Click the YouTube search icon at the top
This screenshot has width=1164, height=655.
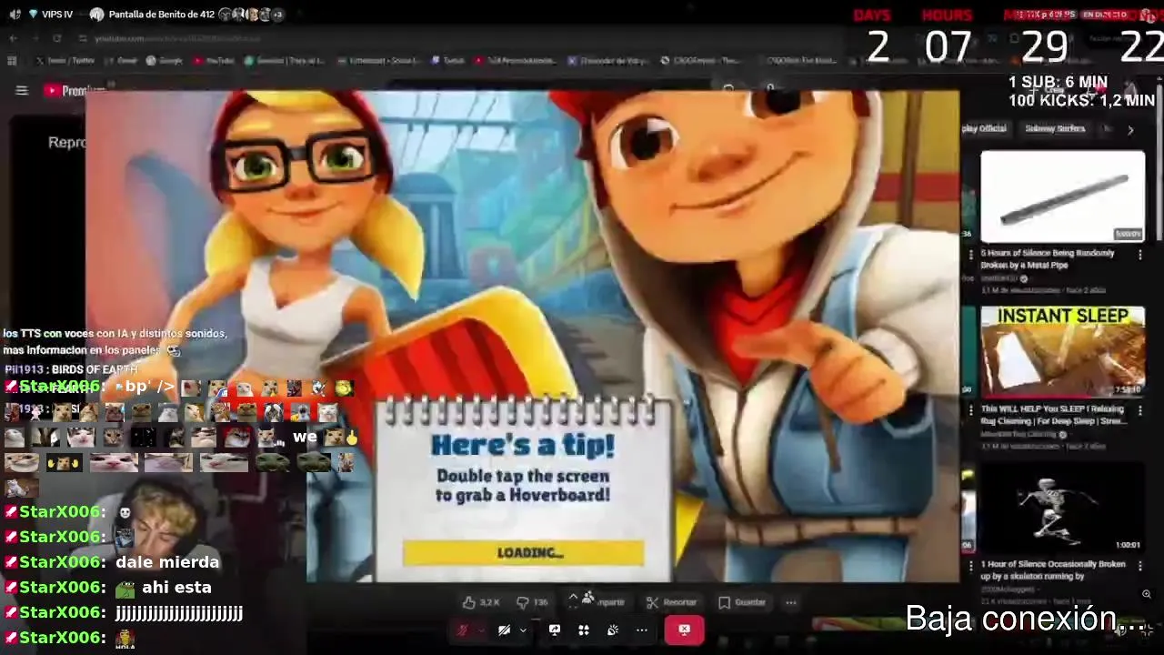point(728,90)
